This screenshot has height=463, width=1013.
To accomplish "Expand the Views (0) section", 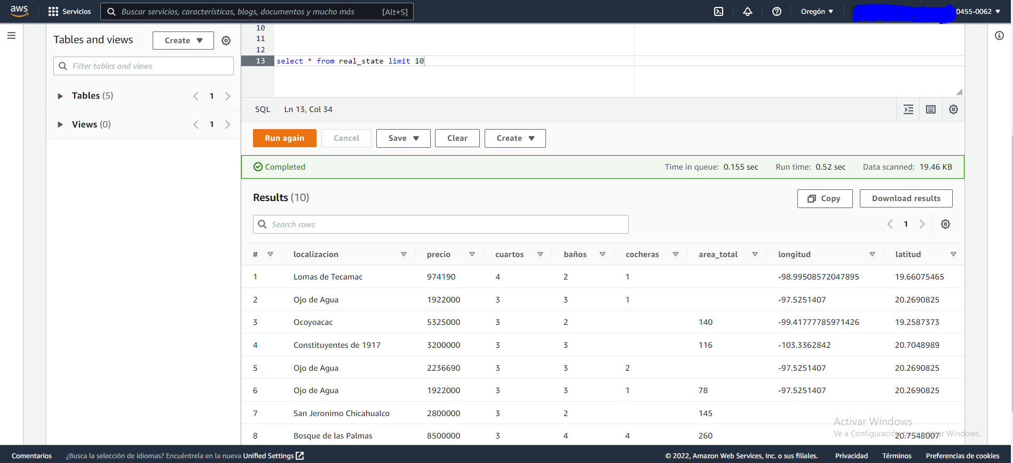I will coord(60,124).
